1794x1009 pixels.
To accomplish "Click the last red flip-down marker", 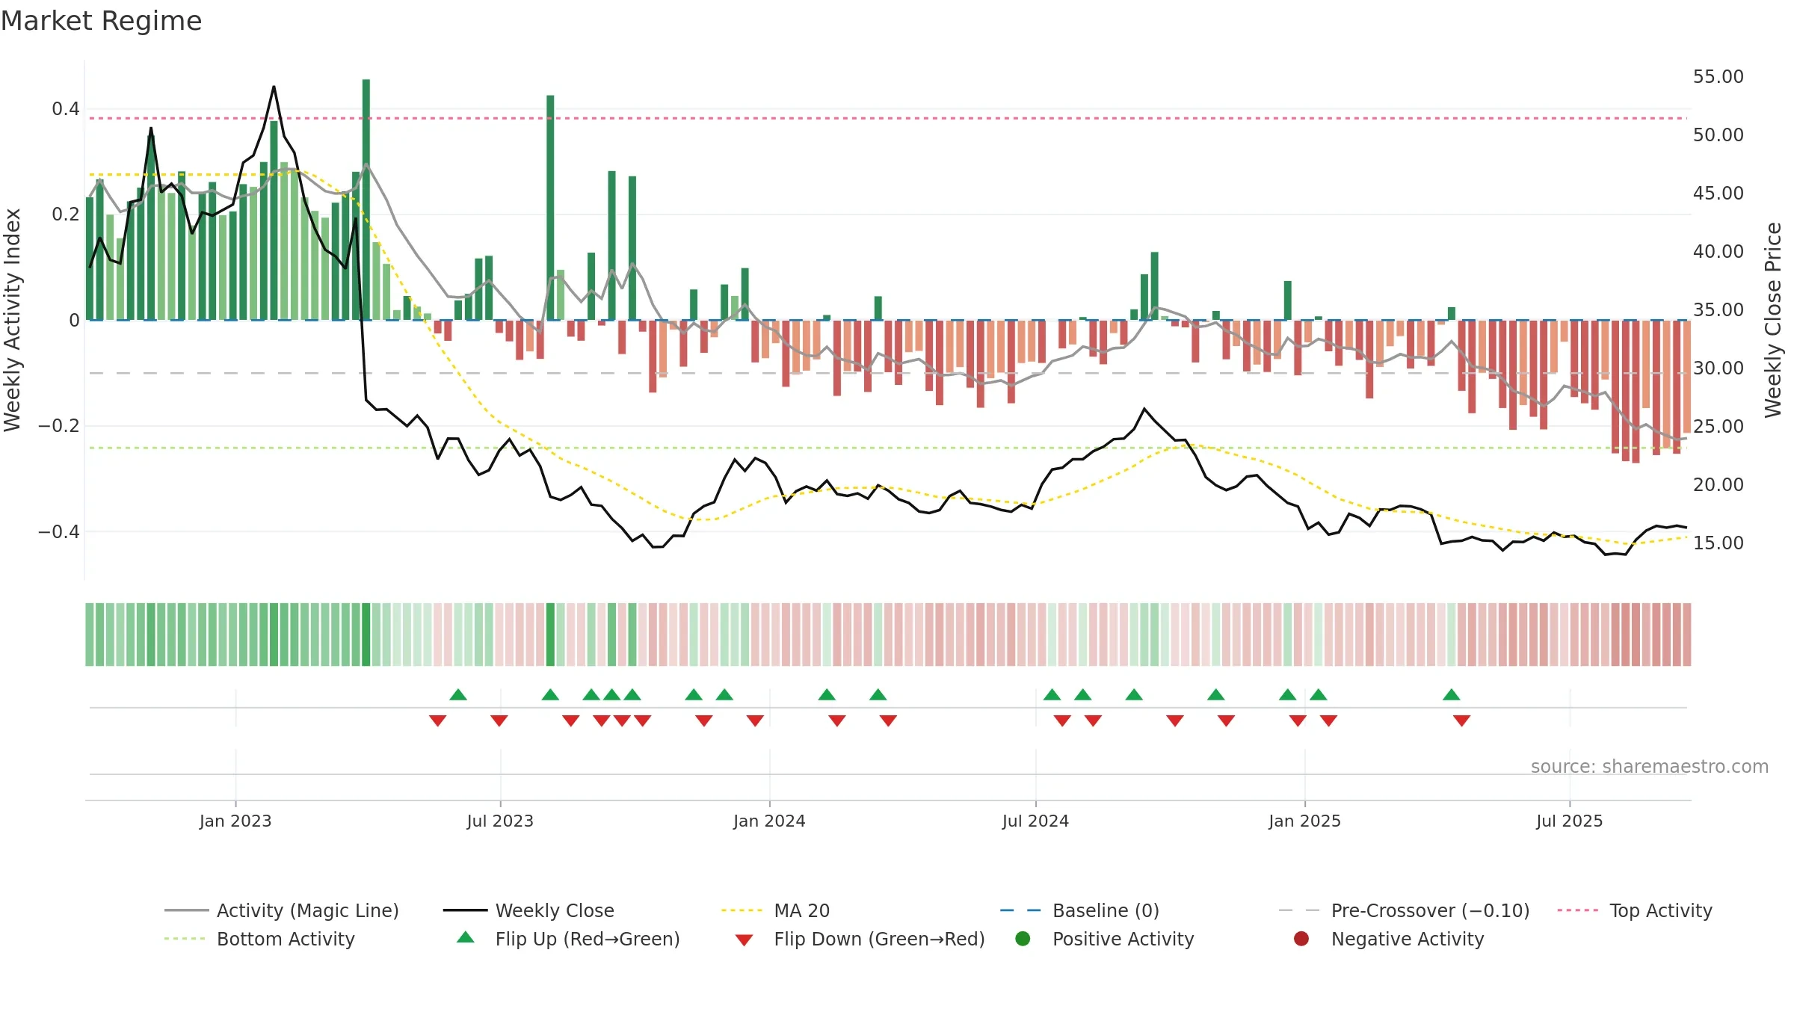I will pyautogui.click(x=1462, y=721).
